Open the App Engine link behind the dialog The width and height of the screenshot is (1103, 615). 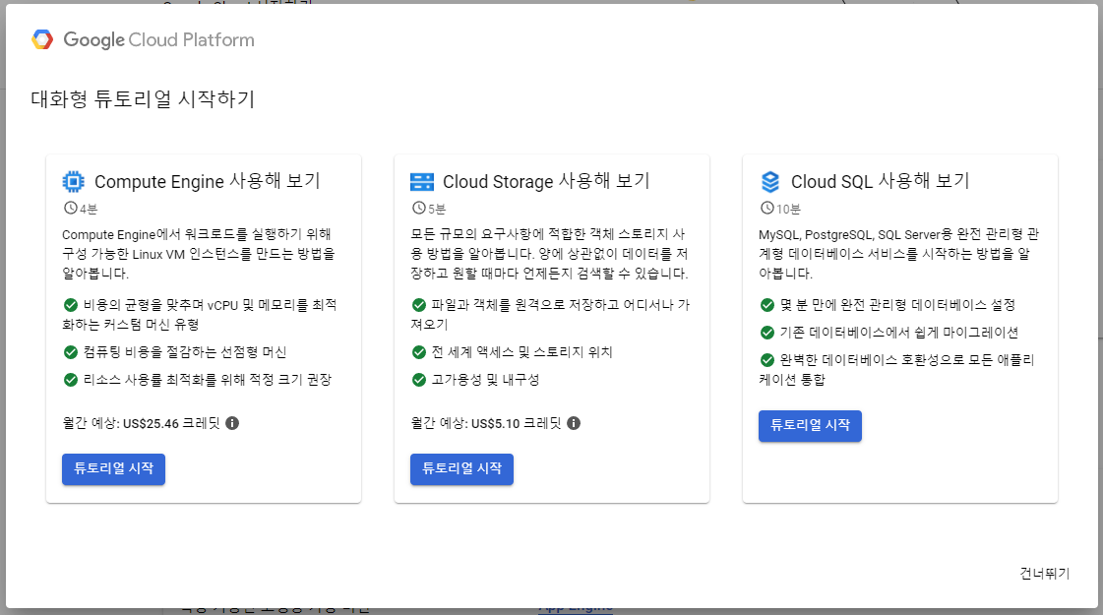[576, 608]
